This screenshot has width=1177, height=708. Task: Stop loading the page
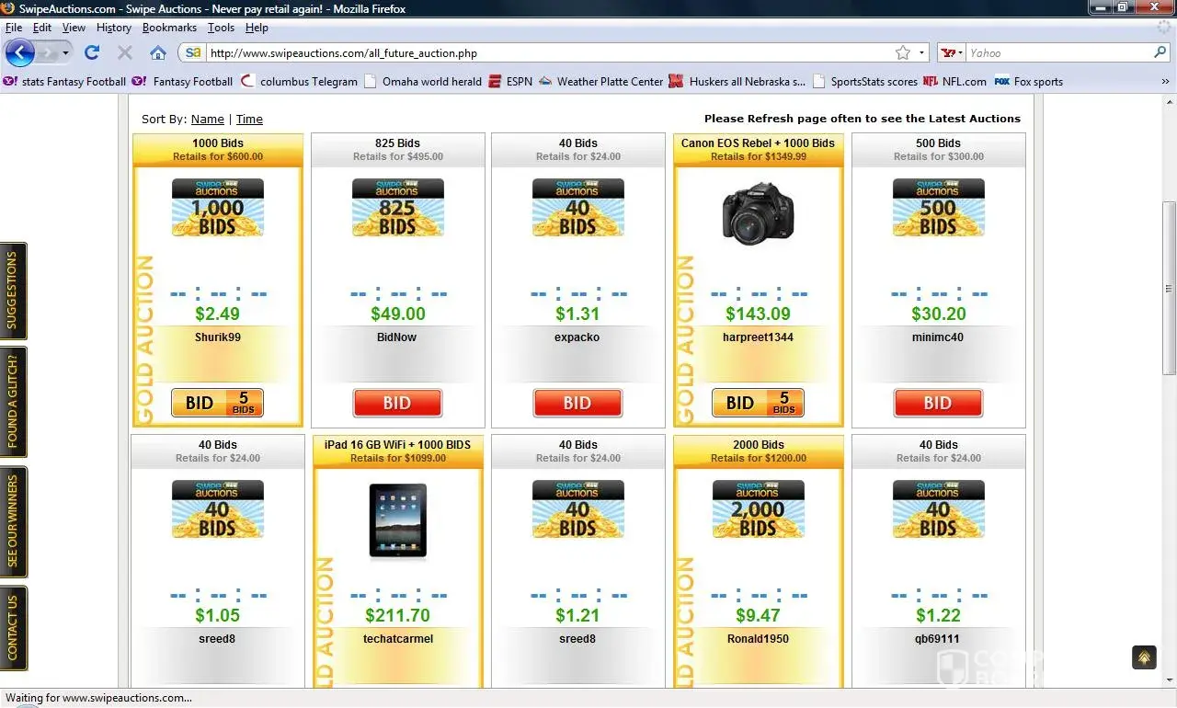(125, 53)
